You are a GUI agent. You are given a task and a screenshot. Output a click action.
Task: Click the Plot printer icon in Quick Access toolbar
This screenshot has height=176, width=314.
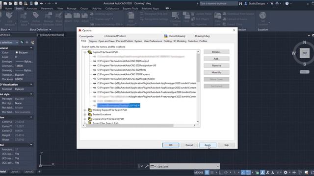point(36,3)
